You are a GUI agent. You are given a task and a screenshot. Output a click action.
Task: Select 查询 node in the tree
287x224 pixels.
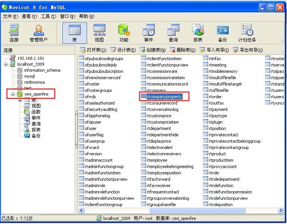[36, 124]
